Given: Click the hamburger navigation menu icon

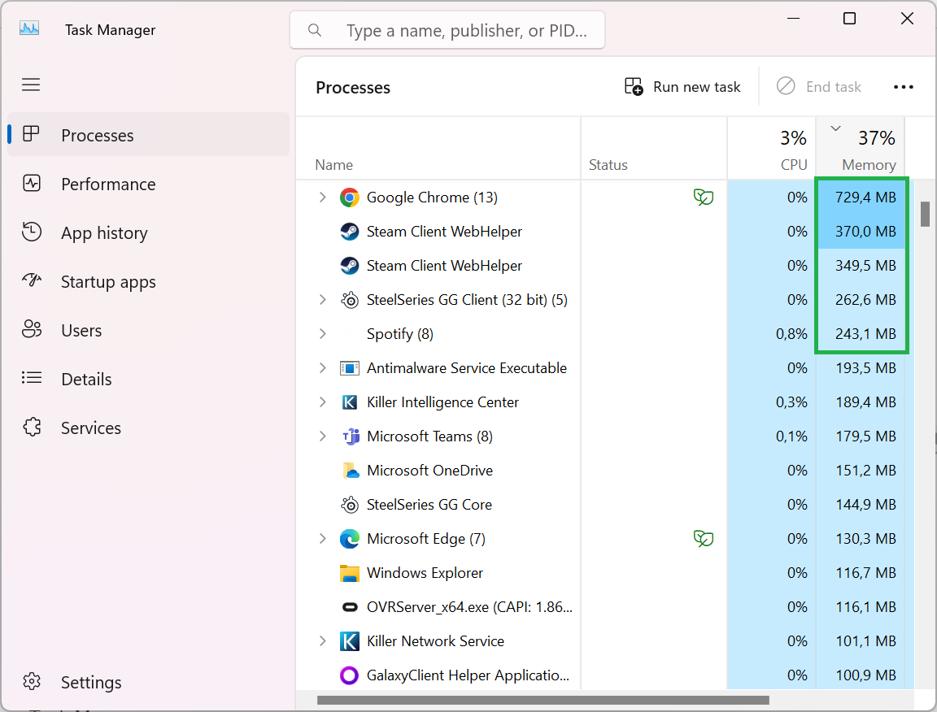Looking at the screenshot, I should tap(31, 85).
